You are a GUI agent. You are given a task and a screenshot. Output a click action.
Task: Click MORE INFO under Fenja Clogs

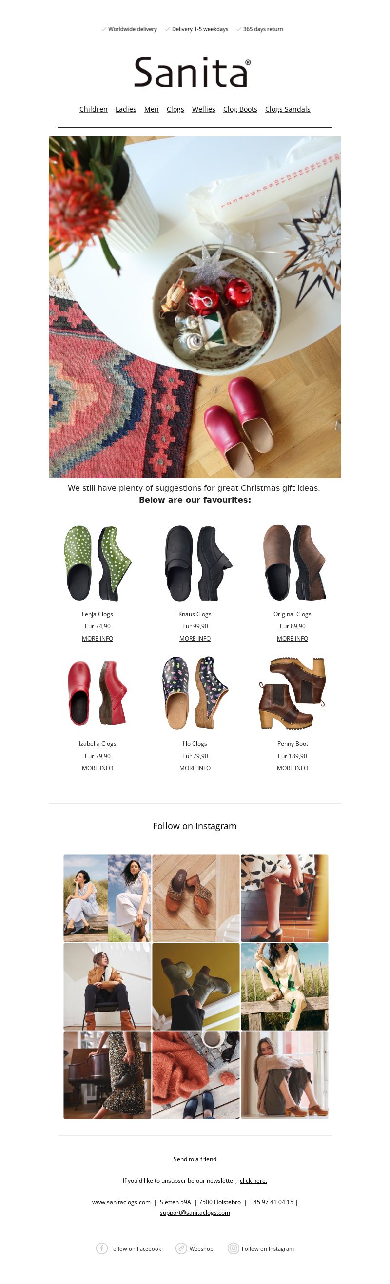[x=97, y=639]
